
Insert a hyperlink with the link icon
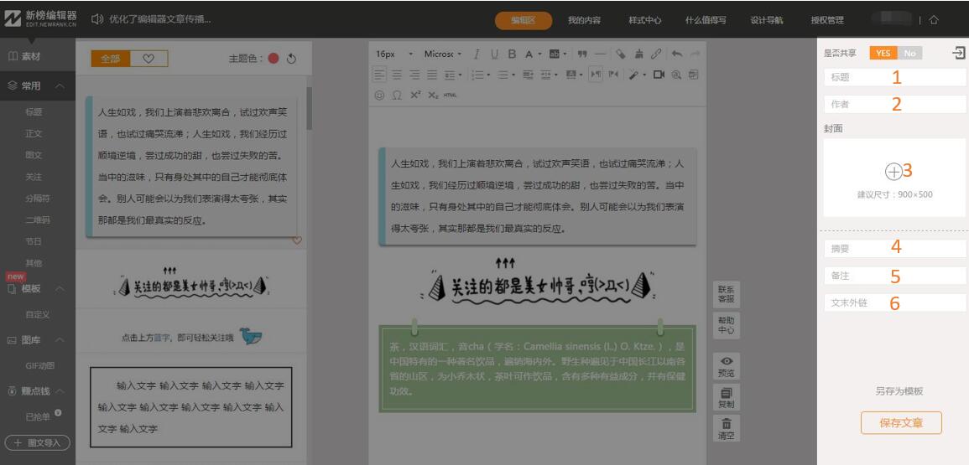tap(656, 54)
